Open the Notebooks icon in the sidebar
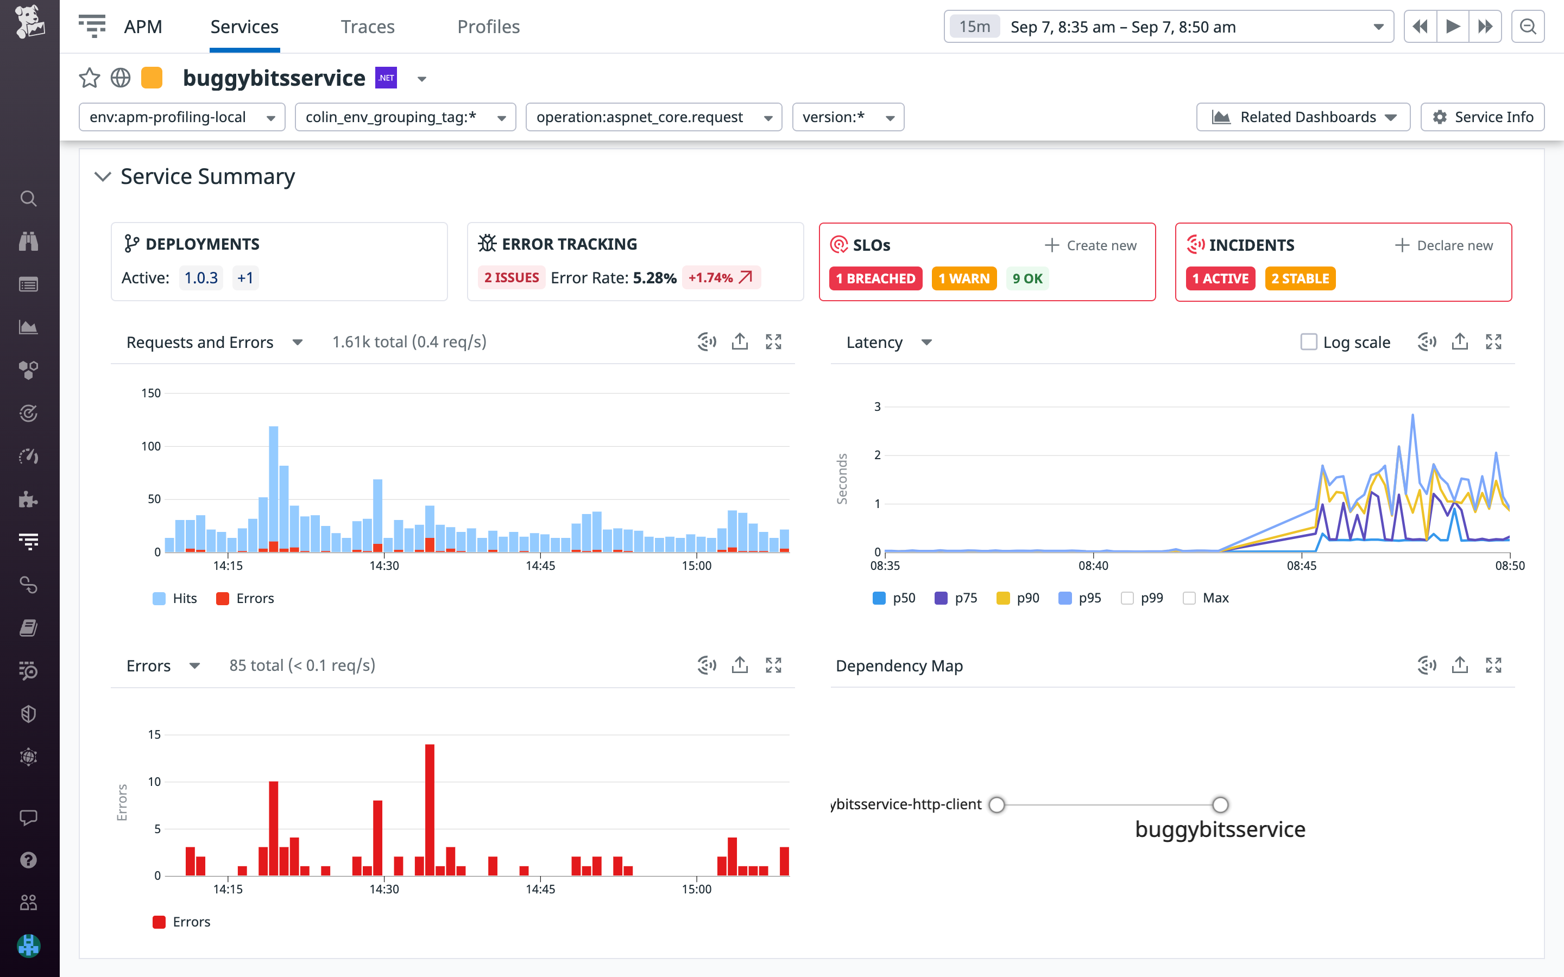Screen dimensions: 1564x977 [28, 627]
